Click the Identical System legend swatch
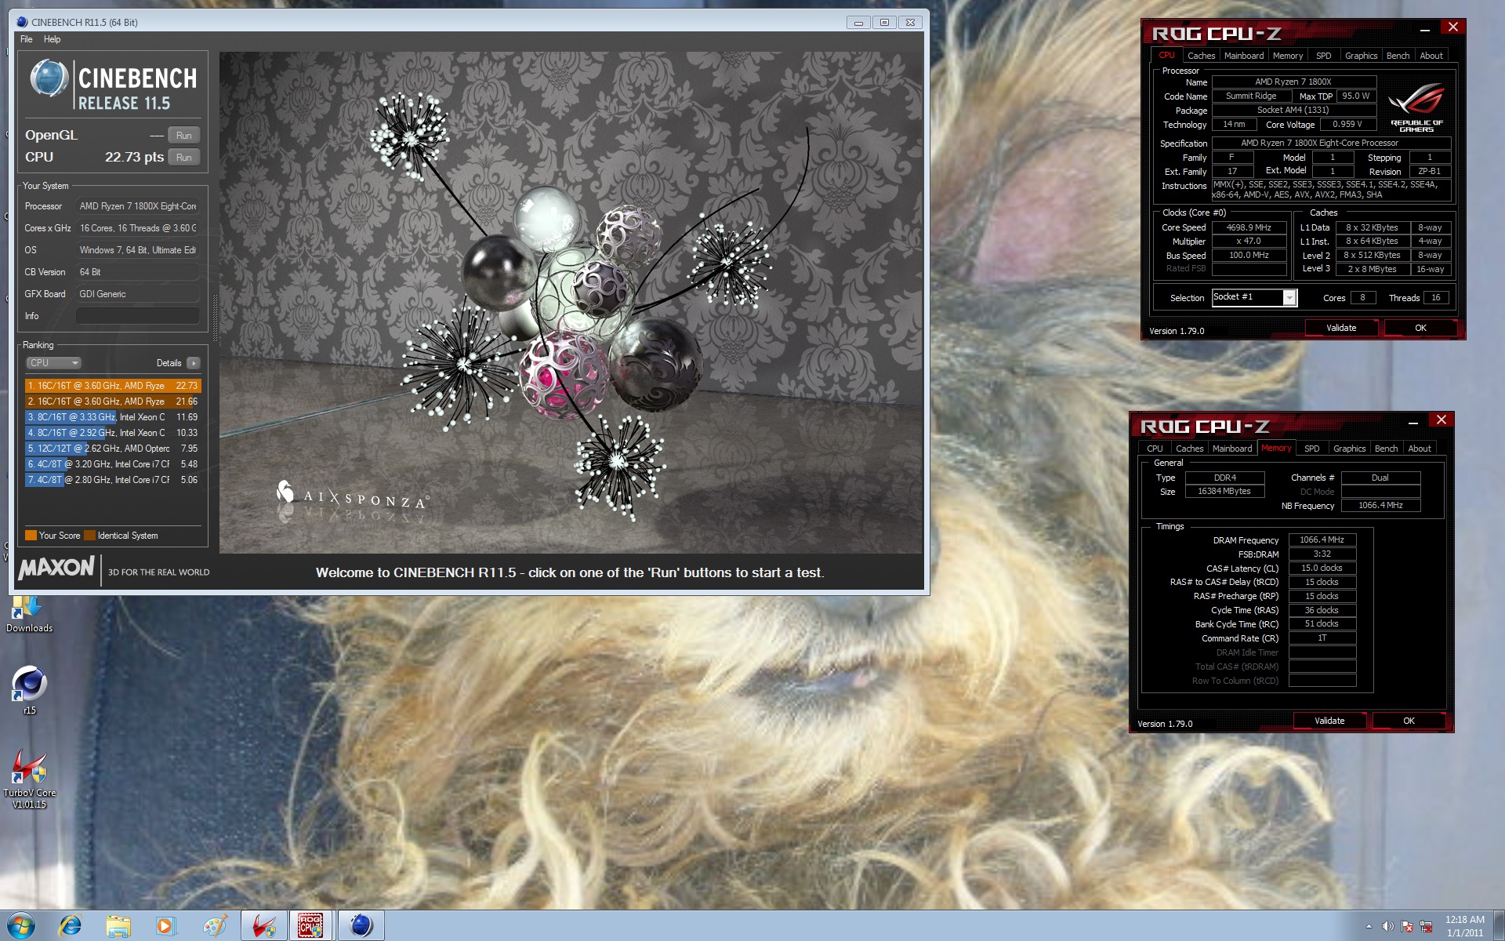Image resolution: width=1505 pixels, height=941 pixels. click(90, 536)
